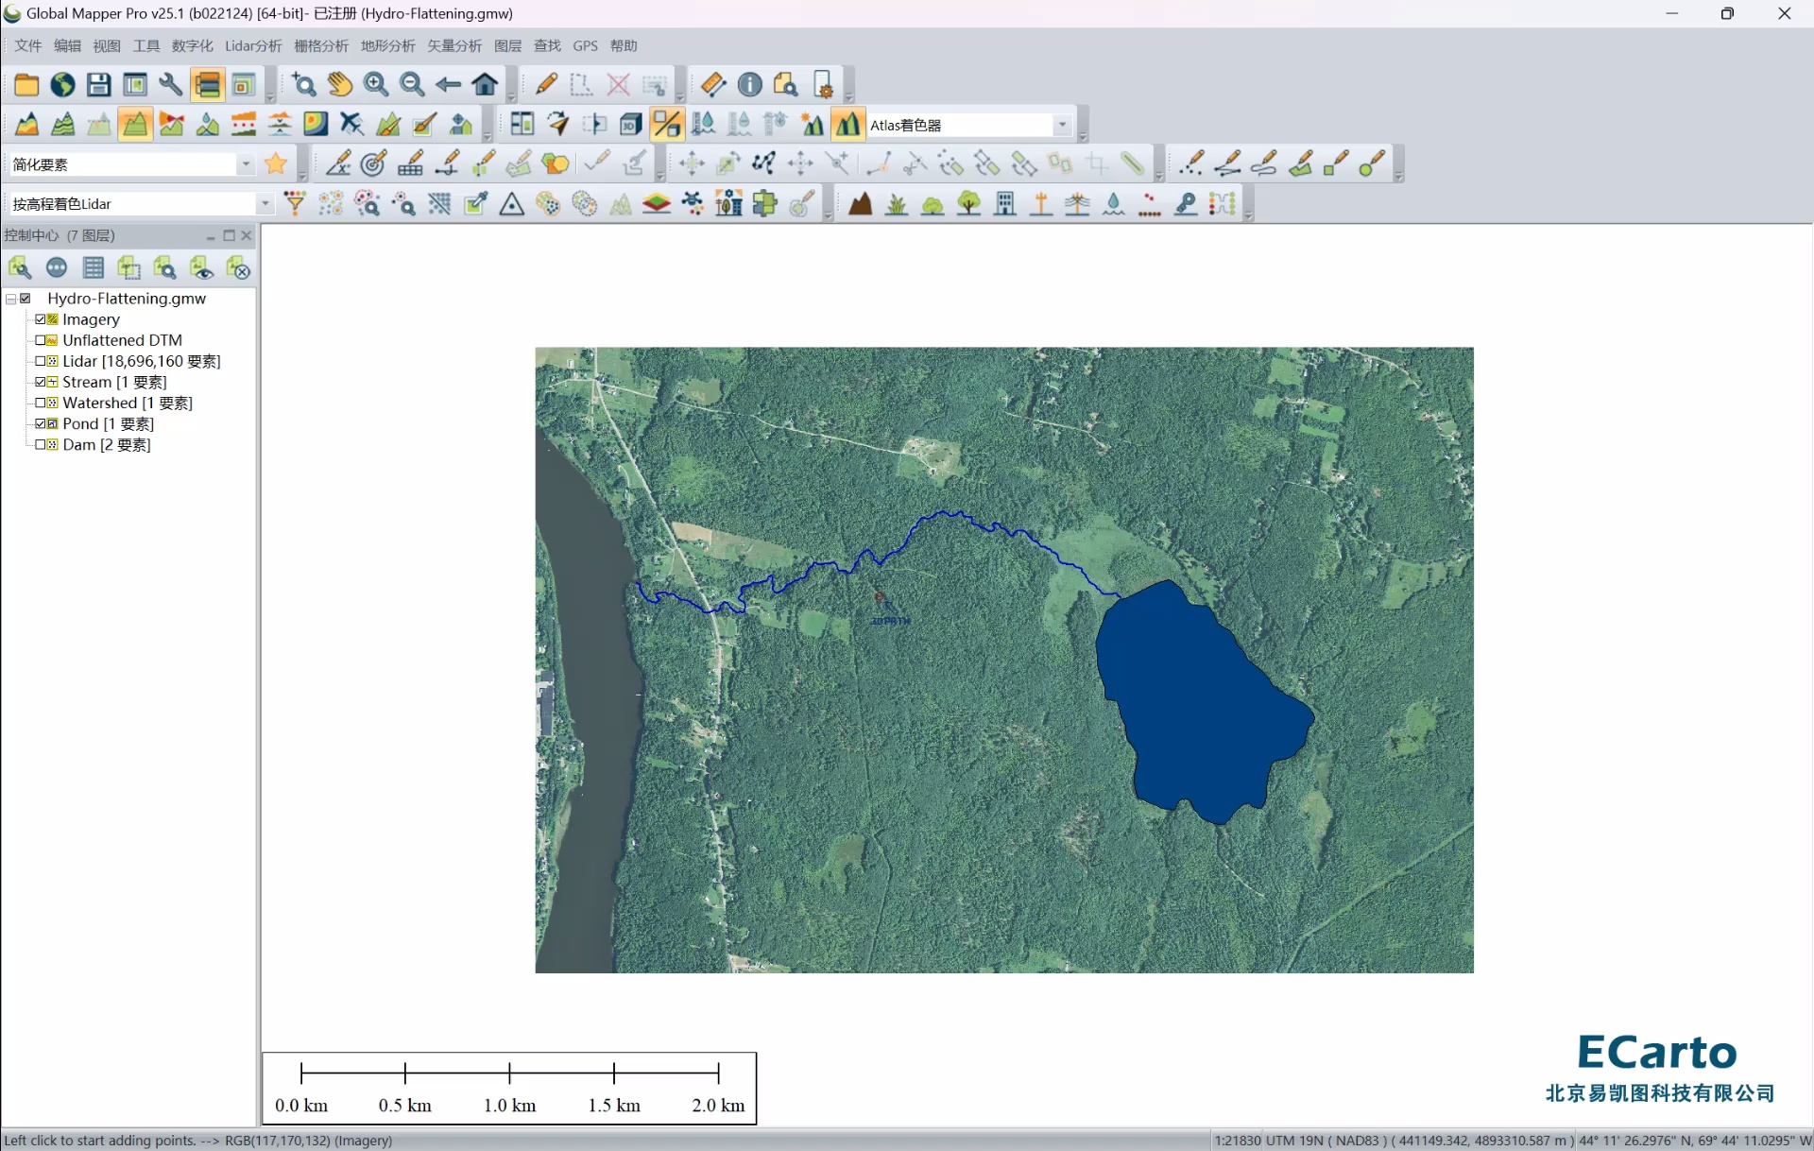Save workspace with floppy disk icon

tap(98, 85)
